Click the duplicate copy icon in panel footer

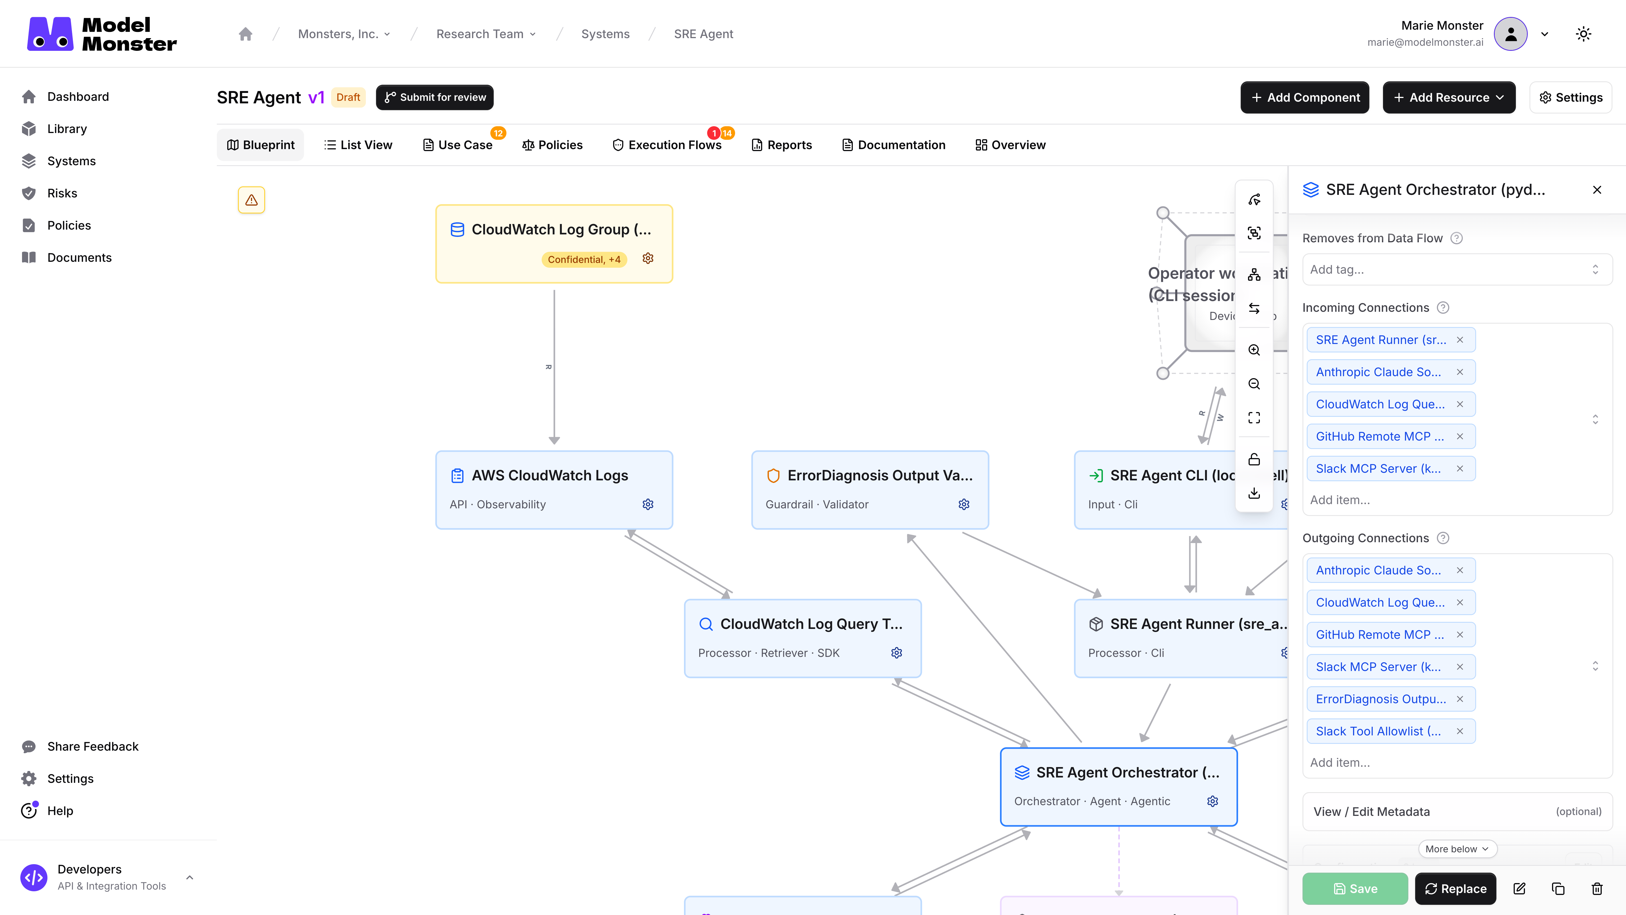(1558, 888)
